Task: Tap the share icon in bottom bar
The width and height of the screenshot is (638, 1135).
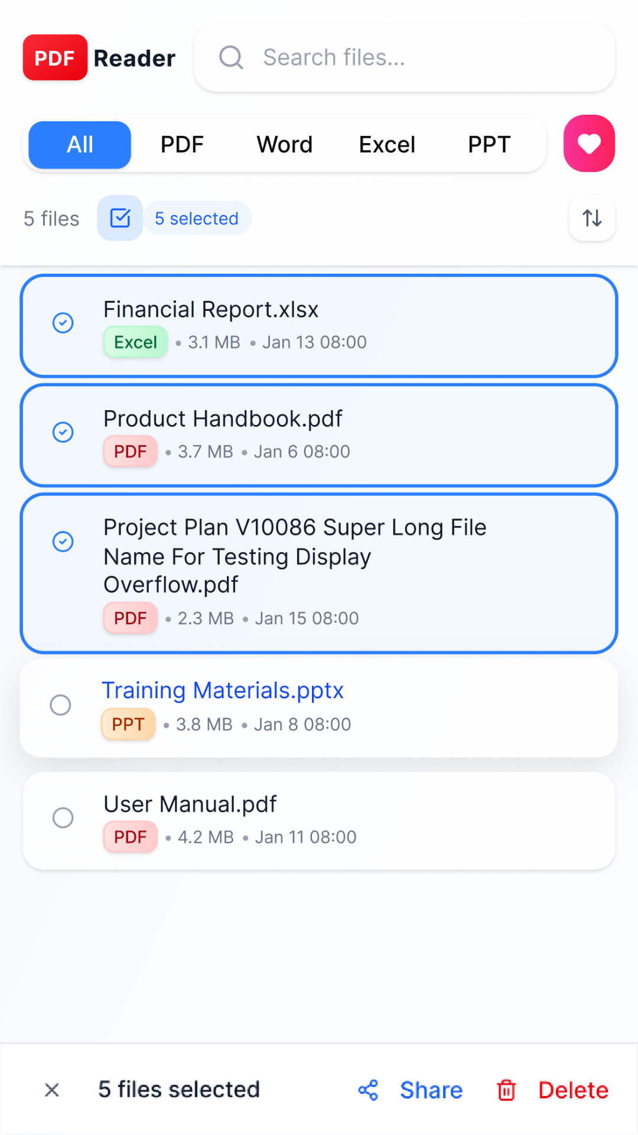Action: [368, 1089]
